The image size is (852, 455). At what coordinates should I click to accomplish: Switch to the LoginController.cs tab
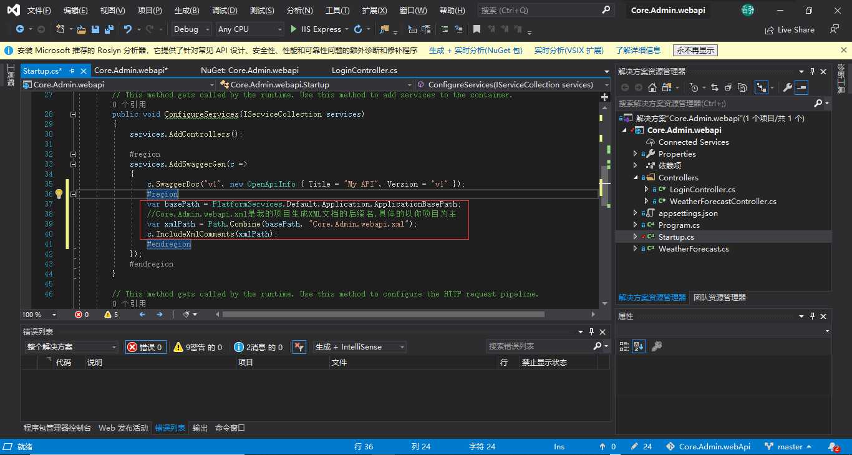364,71
